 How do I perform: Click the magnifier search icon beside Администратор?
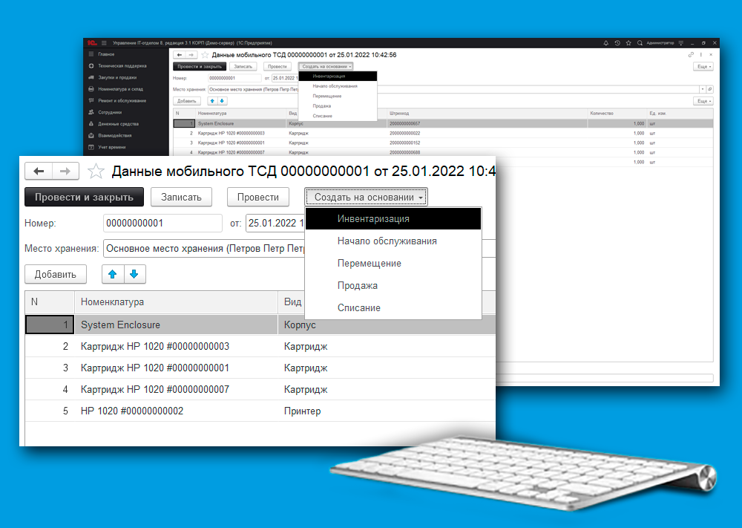(x=641, y=43)
